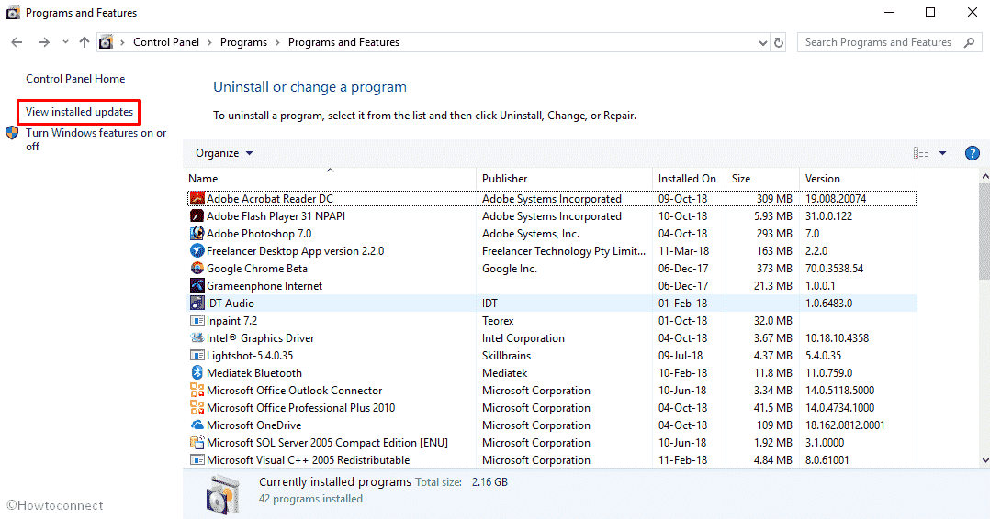990x519 pixels.
Task: Click the Adobe Photoshop 7.0 icon
Action: click(x=197, y=233)
